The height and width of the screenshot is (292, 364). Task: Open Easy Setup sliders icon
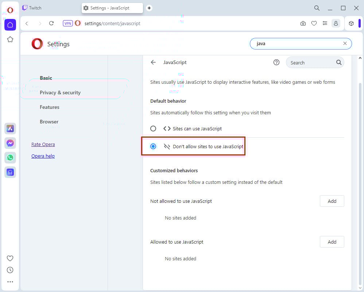coord(325,23)
